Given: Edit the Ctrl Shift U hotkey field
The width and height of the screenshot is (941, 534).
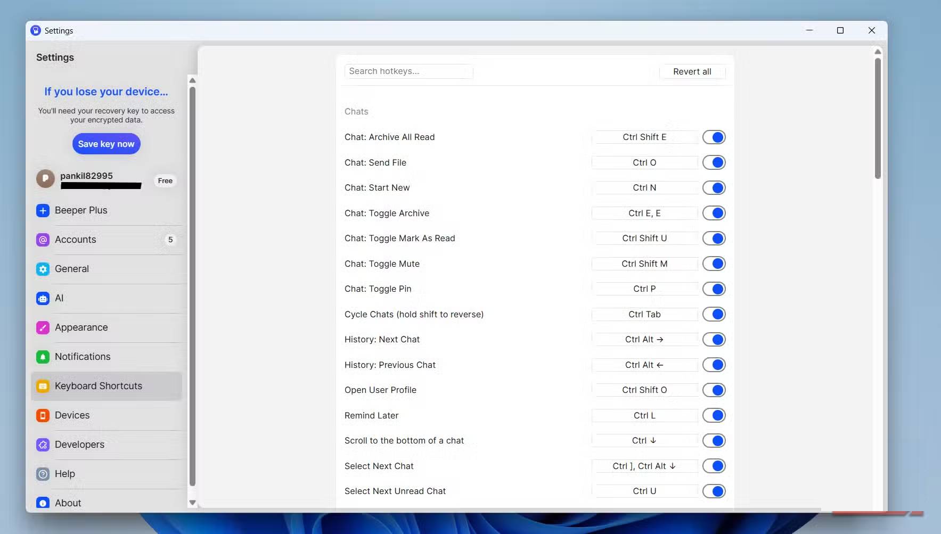Looking at the screenshot, I should click(644, 239).
